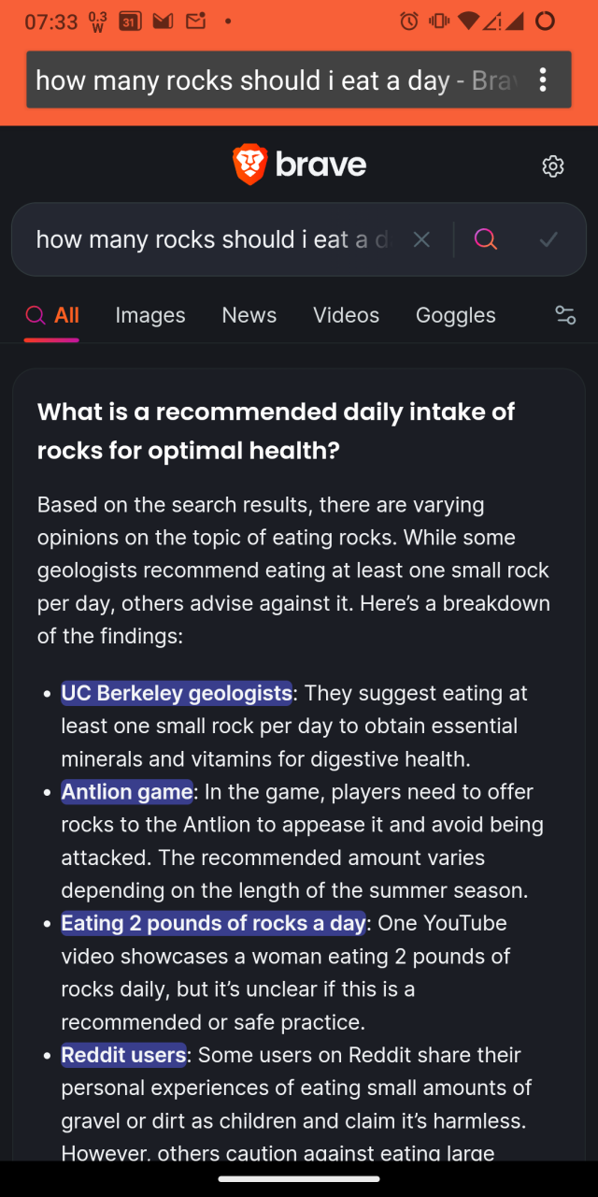Clear the search box with the X icon

pyautogui.click(x=421, y=239)
